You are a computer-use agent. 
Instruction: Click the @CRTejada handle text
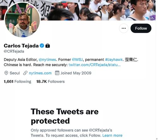(14, 51)
